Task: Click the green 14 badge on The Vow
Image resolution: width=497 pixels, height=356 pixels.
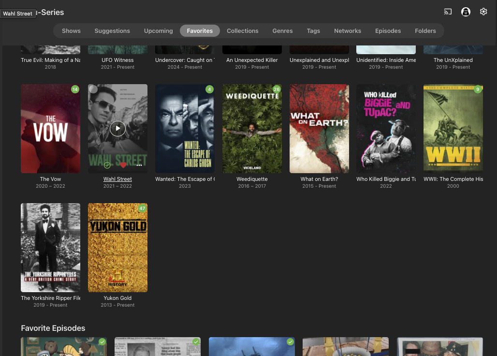Action: coord(74,89)
